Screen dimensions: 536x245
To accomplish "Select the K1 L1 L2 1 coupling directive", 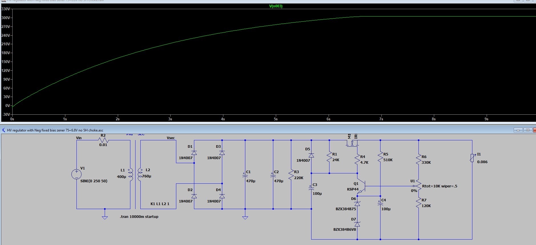I will (x=160, y=204).
